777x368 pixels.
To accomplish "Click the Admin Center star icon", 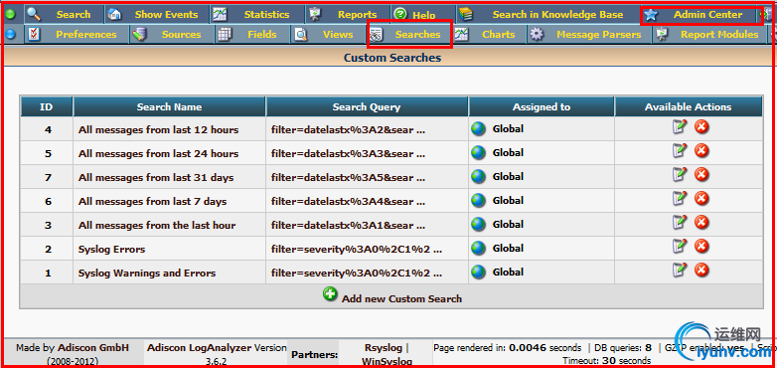I will pyautogui.click(x=651, y=15).
